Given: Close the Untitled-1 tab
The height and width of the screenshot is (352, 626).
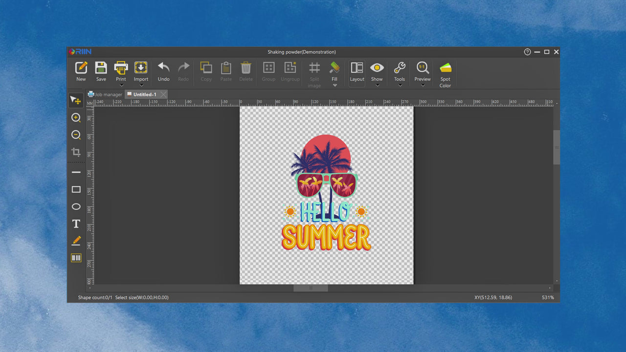Looking at the screenshot, I should pyautogui.click(x=163, y=94).
